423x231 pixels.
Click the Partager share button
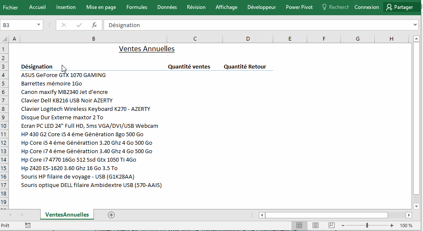tap(400, 7)
